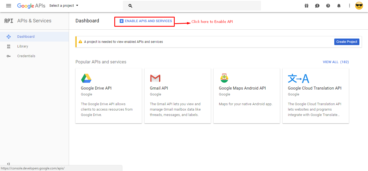The width and height of the screenshot is (368, 171).
Task: Click the search magnifier icon
Action: click(x=130, y=6)
